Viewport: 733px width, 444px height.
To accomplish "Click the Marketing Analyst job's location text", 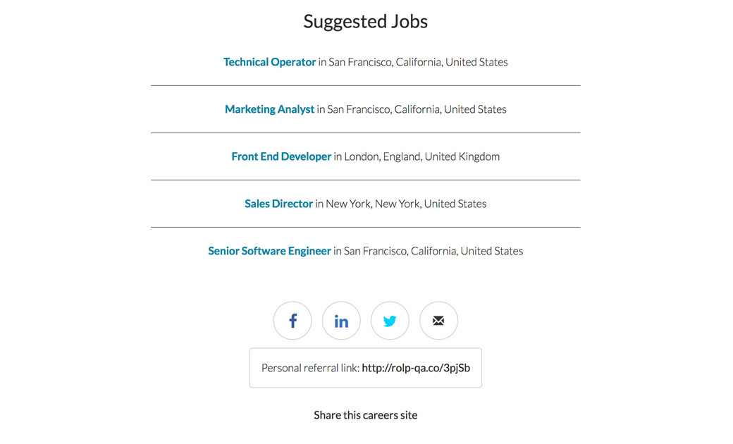I will [x=417, y=109].
